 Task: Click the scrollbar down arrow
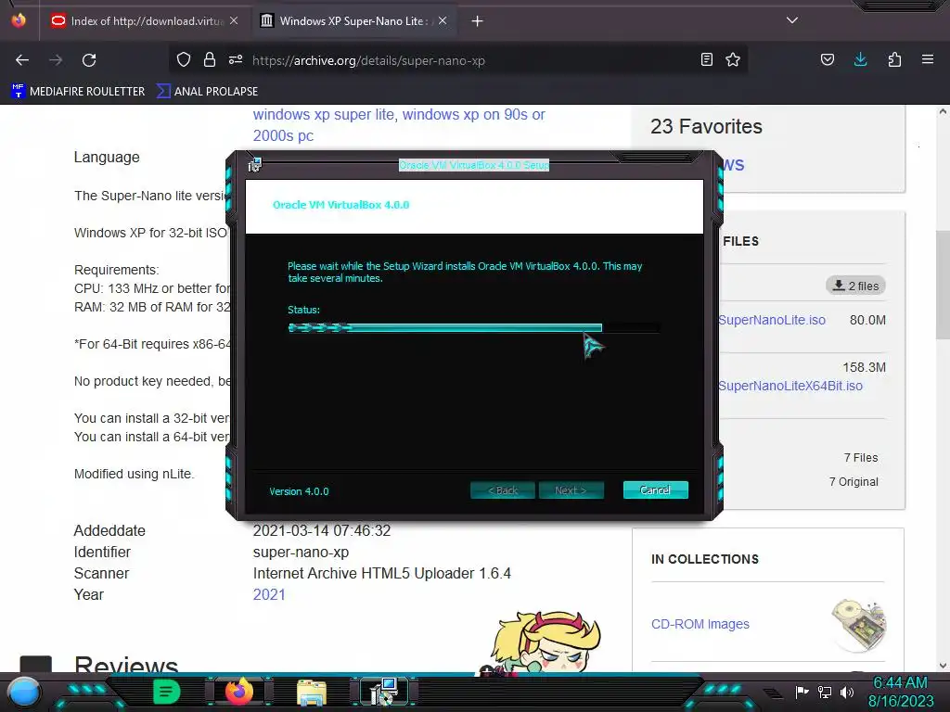pos(943,666)
